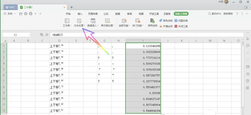Switch to the 视图 ribbon tab
The height and width of the screenshot is (115, 251).
(141, 14)
